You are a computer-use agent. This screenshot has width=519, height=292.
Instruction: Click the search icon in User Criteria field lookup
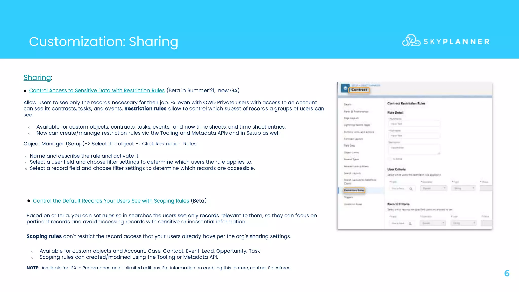point(411,189)
